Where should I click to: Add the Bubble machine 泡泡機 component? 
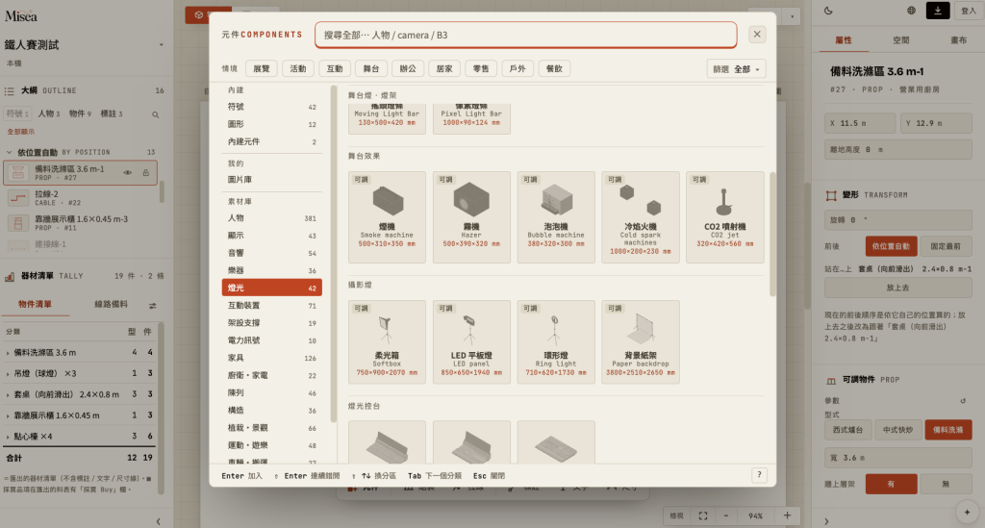pyautogui.click(x=555, y=216)
